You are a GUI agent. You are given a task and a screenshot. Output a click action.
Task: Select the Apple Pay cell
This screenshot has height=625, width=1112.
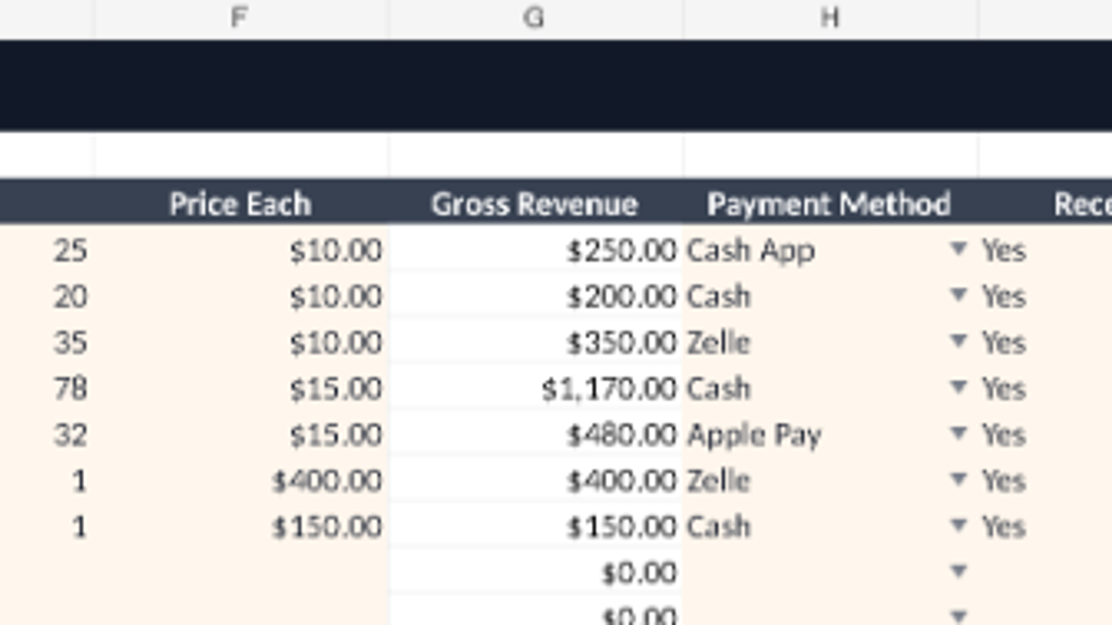click(x=830, y=434)
